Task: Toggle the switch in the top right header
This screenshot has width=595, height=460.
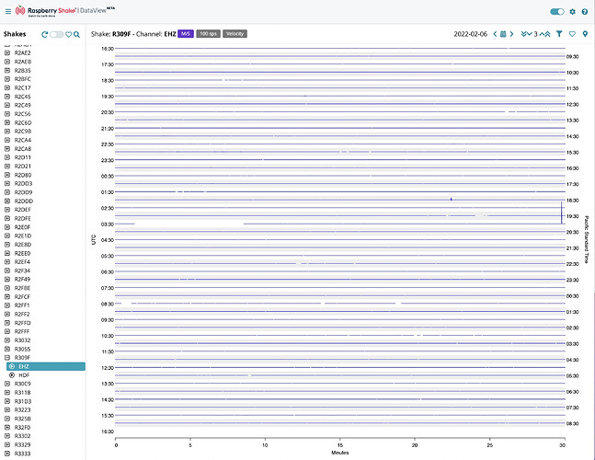Action: 557,11
